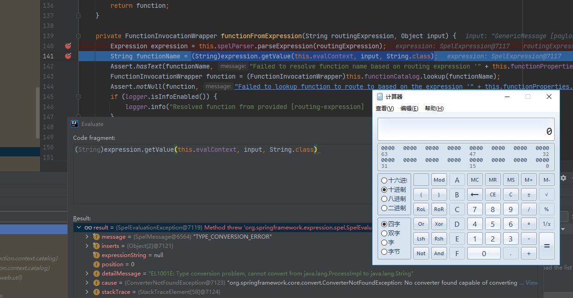Click the Rsh button in Calculator
The height and width of the screenshot is (298, 573).
pyautogui.click(x=439, y=239)
